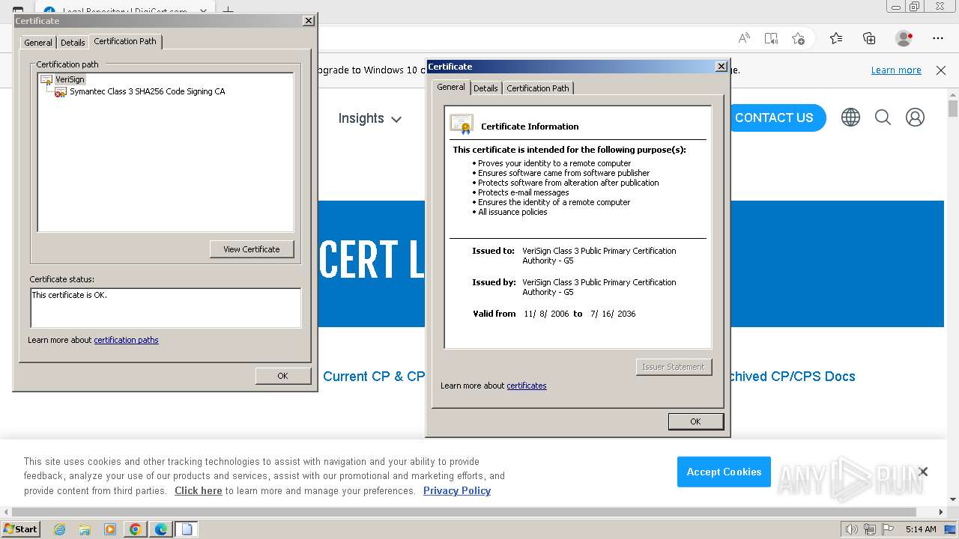Viewport: 959px width, 539px height.
Task: Open Internet Explorer from taskbar
Action: point(59,529)
